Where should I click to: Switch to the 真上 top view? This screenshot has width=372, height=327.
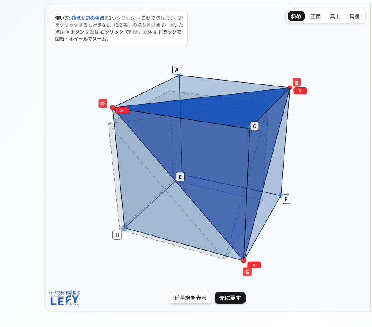coord(335,16)
